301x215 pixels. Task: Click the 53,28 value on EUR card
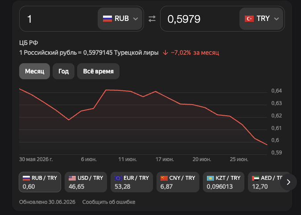tap(122, 187)
